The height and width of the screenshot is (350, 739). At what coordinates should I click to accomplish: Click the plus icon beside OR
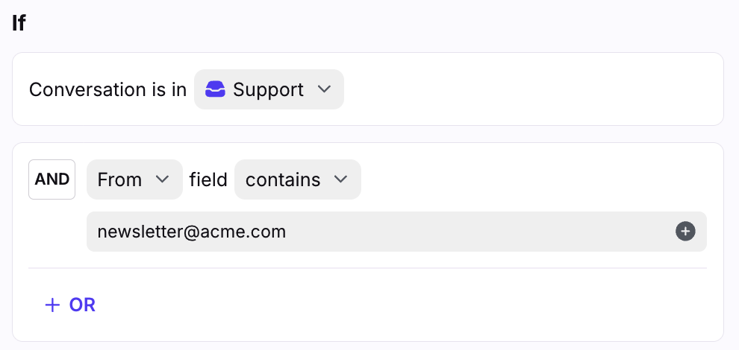coord(52,305)
